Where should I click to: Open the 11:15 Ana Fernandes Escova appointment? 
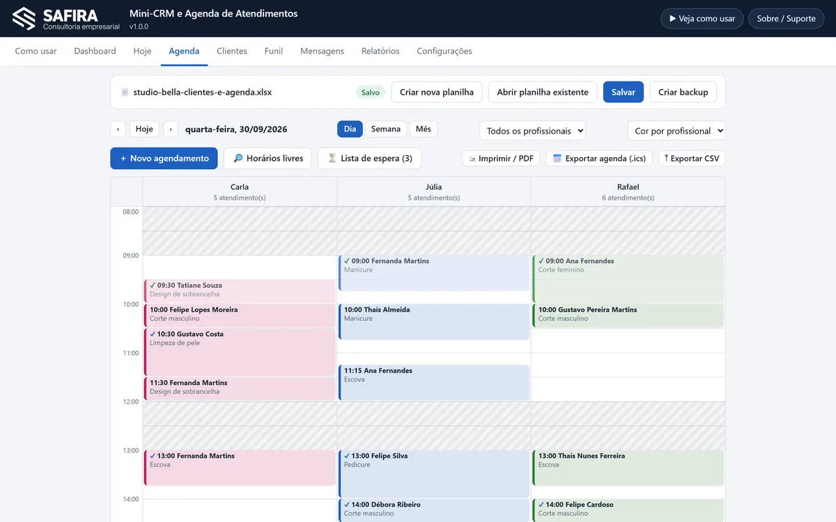coord(434,383)
